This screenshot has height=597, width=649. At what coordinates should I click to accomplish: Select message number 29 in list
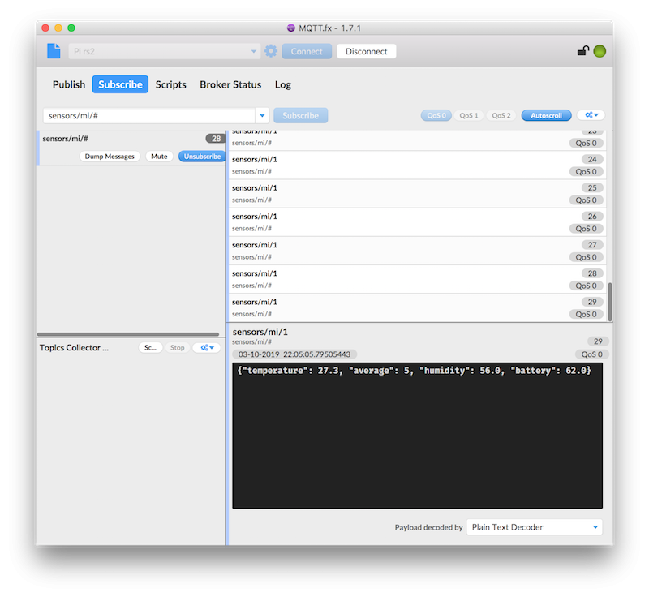tap(417, 307)
